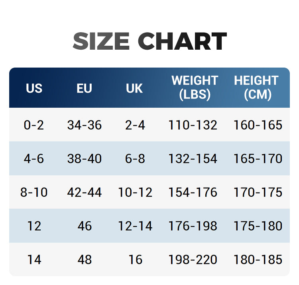
Task: Select UK size 10-12 cell
Action: click(x=135, y=192)
